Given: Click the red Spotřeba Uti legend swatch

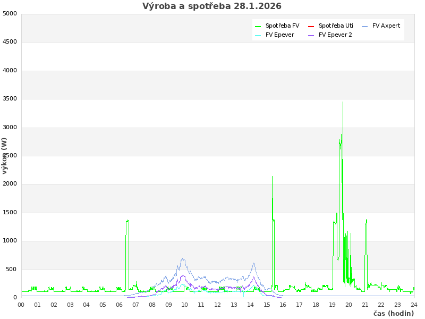Looking at the screenshot, I should click(x=311, y=26).
